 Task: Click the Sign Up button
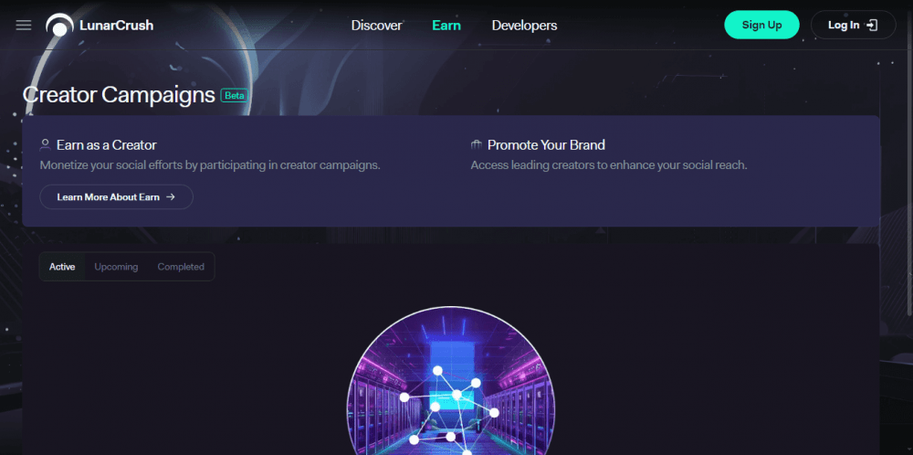click(x=761, y=25)
